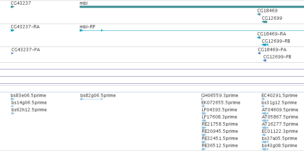
Task: Click the arrow glyph under CG12699 gene
Action: (264, 22)
